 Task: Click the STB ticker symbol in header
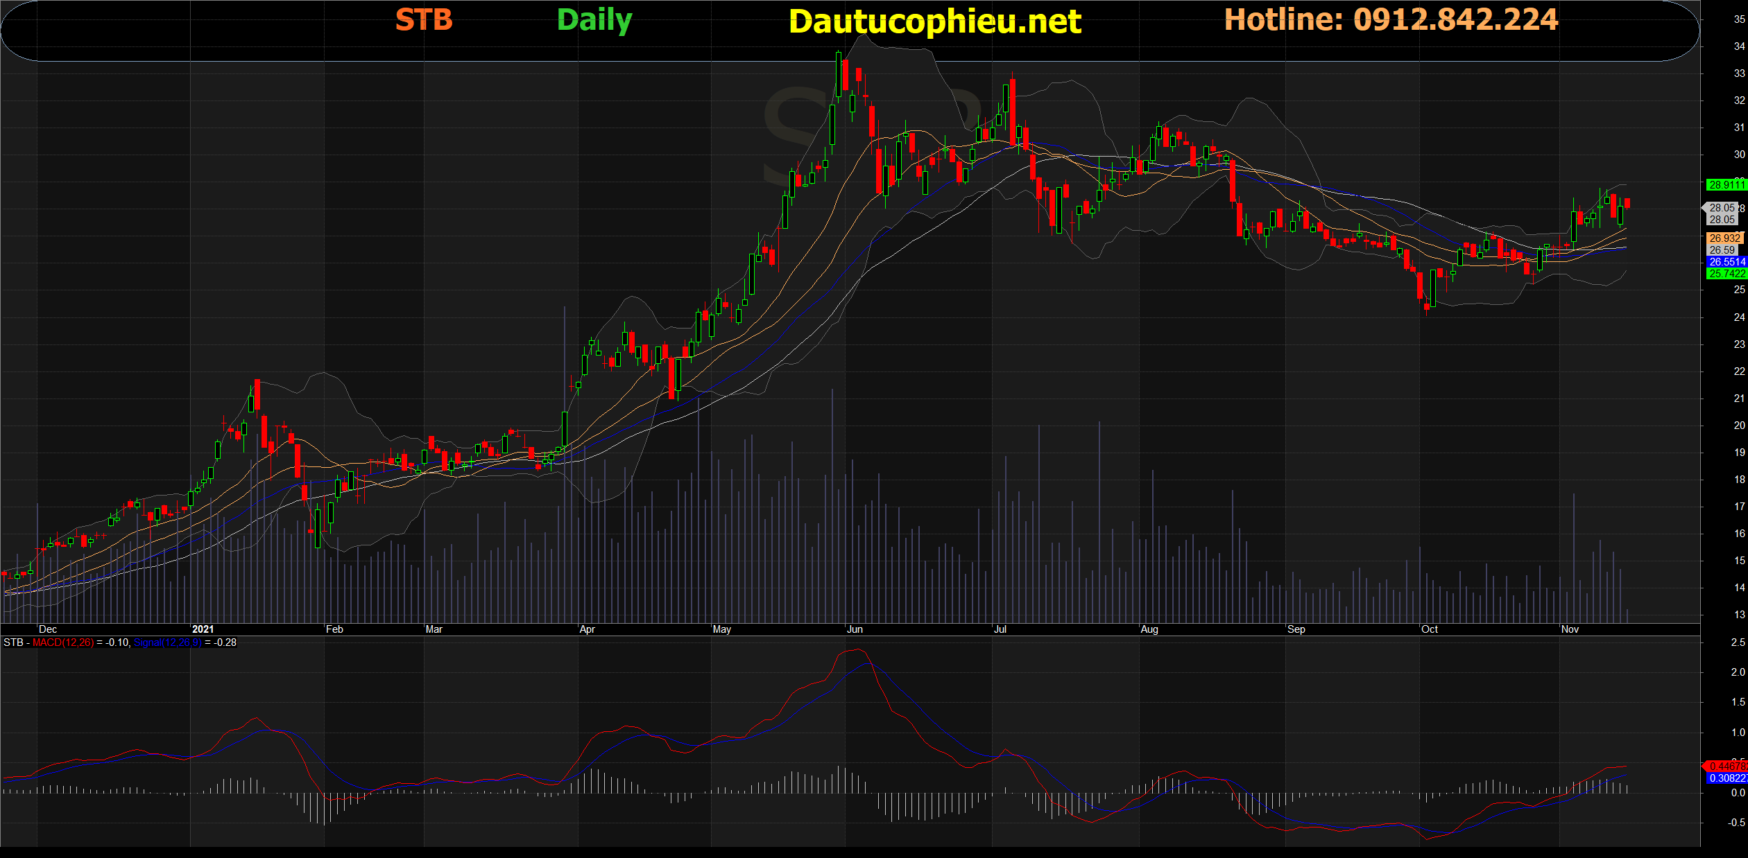[424, 20]
